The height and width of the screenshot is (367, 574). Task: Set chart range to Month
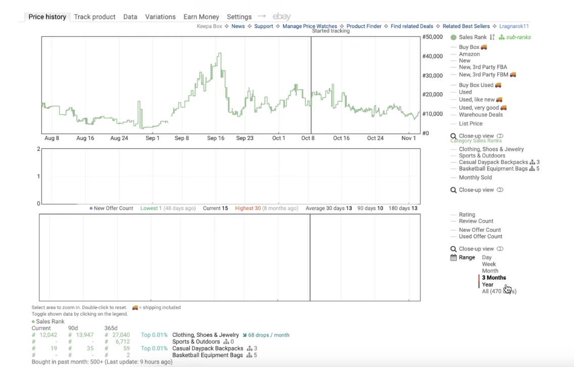pyautogui.click(x=490, y=271)
